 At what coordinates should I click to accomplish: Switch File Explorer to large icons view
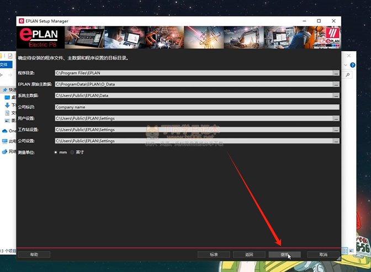pos(351,250)
